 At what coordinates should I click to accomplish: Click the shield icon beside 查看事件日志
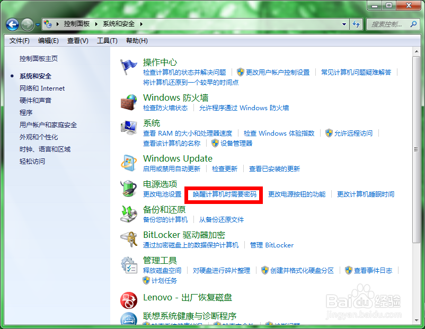point(349,270)
